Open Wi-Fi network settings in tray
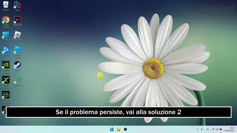Screen dimensions: 237x133 pos(213,129)
